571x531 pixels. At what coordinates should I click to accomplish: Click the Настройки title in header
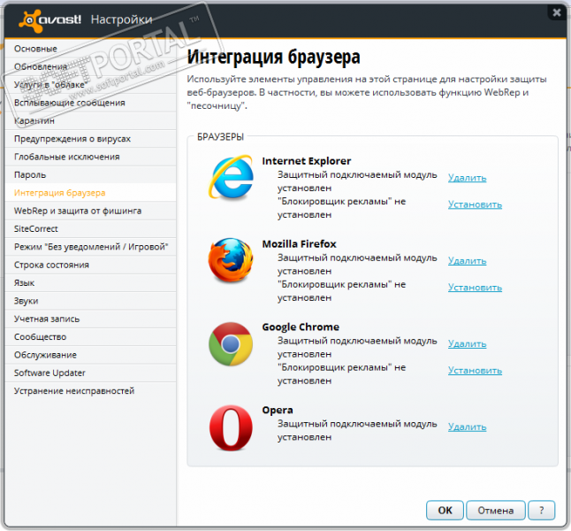121,19
